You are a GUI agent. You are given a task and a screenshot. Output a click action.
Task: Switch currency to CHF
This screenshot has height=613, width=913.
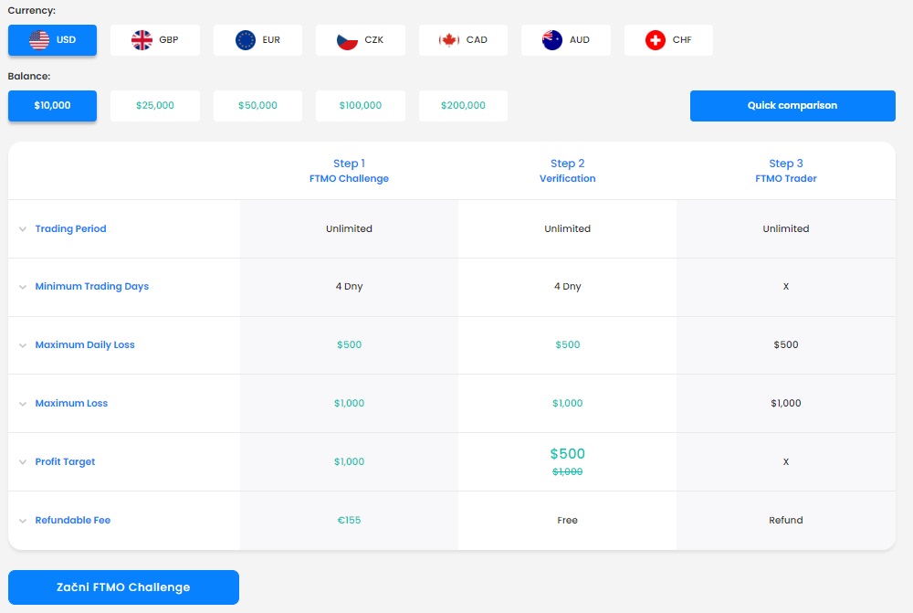pos(668,39)
